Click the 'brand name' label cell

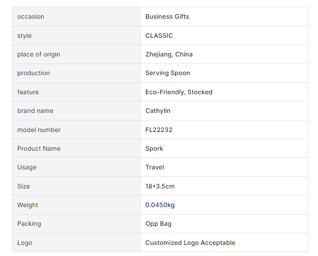pos(34,111)
